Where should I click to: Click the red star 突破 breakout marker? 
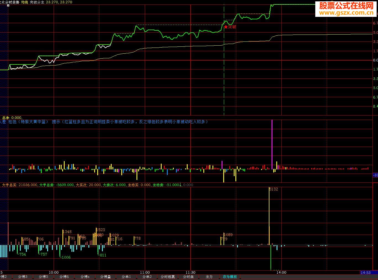230,27
